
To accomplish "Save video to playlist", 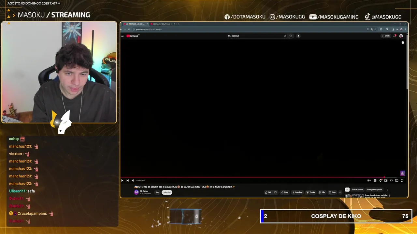I will pyautogui.click(x=332, y=192).
